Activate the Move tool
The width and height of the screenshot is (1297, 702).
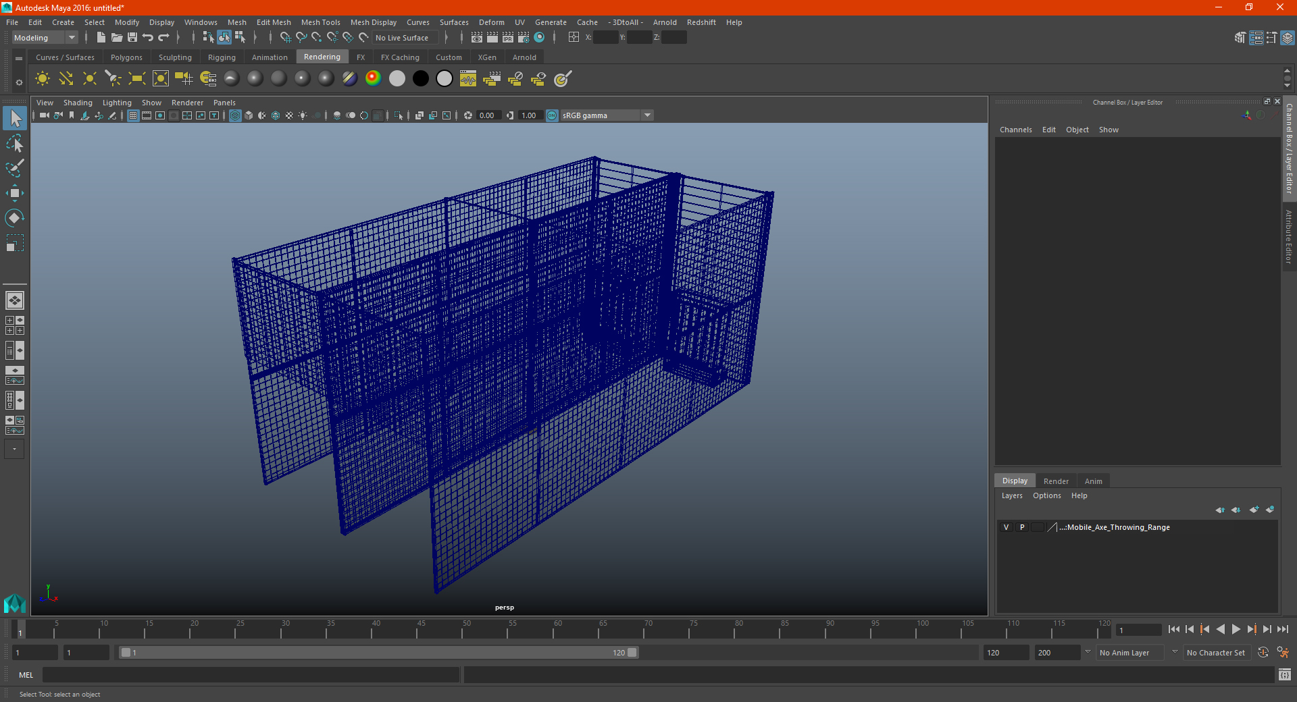[x=15, y=193]
